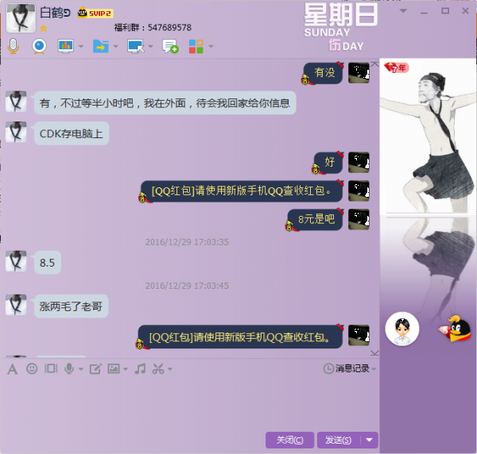Click sender avatar beside the 8.5 message
This screenshot has width=477, height=454.
point(16,261)
